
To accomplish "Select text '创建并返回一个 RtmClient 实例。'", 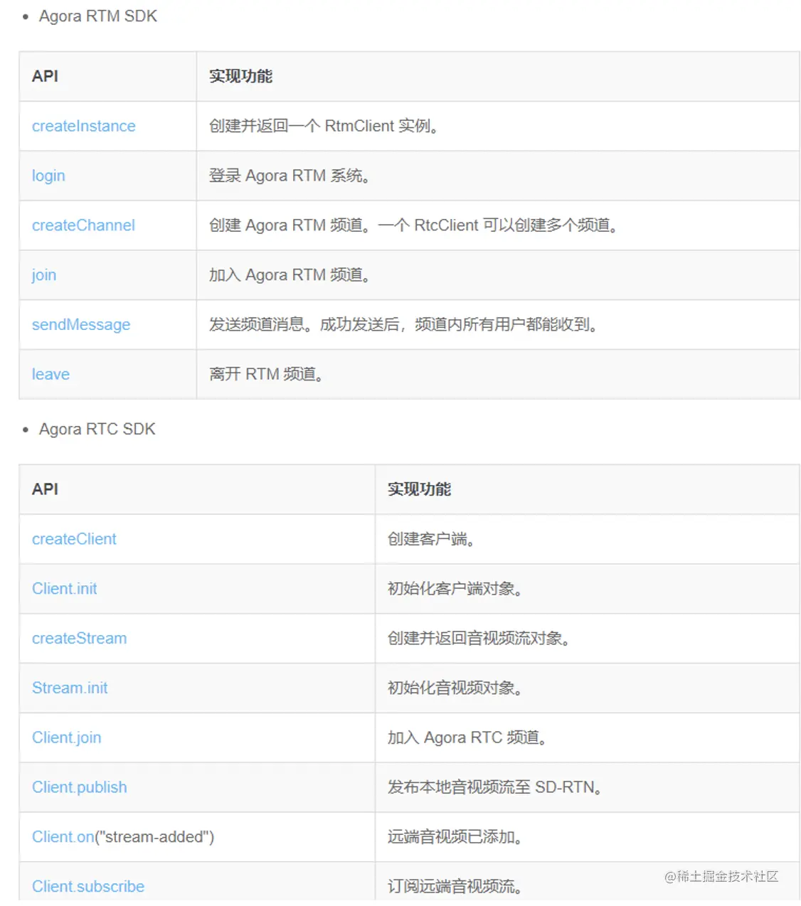I will (324, 126).
